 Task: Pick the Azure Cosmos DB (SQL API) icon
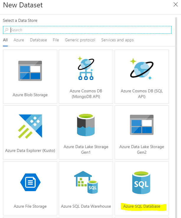pyautogui.click(x=142, y=69)
